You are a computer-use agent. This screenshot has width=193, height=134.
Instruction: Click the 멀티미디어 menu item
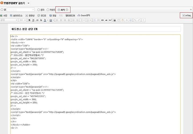coord(70,16)
